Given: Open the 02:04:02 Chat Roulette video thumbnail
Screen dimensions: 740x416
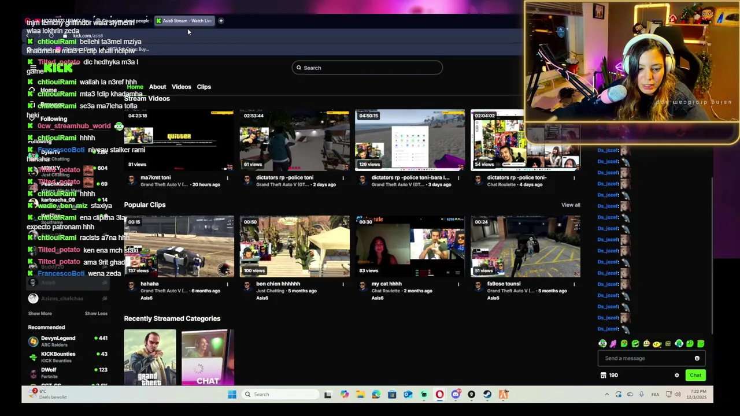Looking at the screenshot, I should tap(526, 140).
